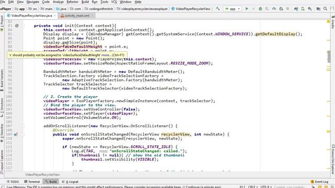Close the activity_main.xml tab
This screenshot has height=188, width=335.
coord(92,16)
